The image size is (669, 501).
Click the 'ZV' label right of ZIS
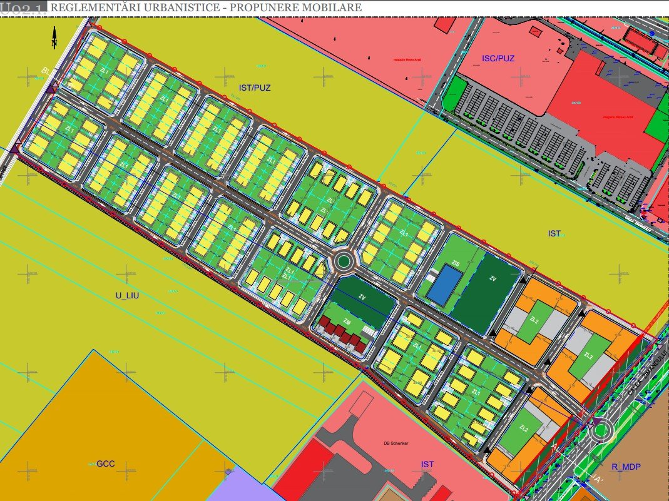pyautogui.click(x=493, y=279)
